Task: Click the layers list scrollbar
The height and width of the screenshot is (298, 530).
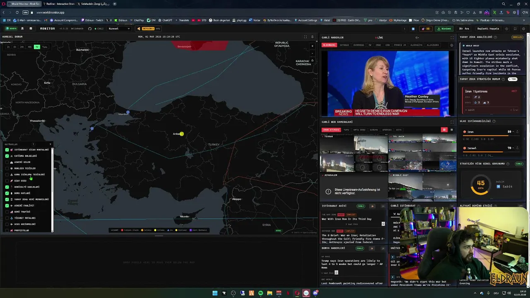Action: pyautogui.click(x=52, y=190)
